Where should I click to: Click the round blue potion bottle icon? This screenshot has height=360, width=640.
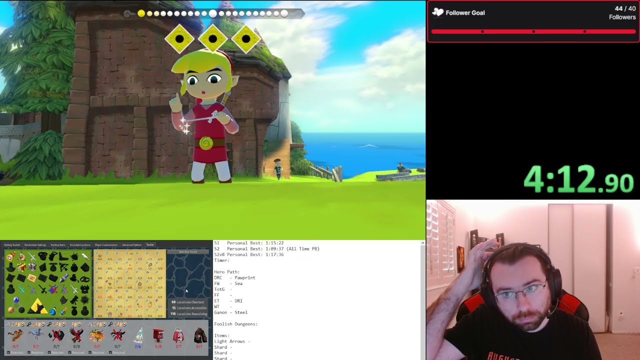[x=52, y=311]
